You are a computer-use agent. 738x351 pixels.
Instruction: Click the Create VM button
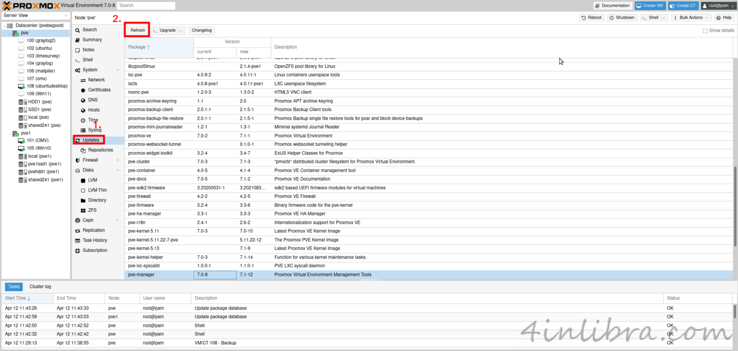pos(650,6)
